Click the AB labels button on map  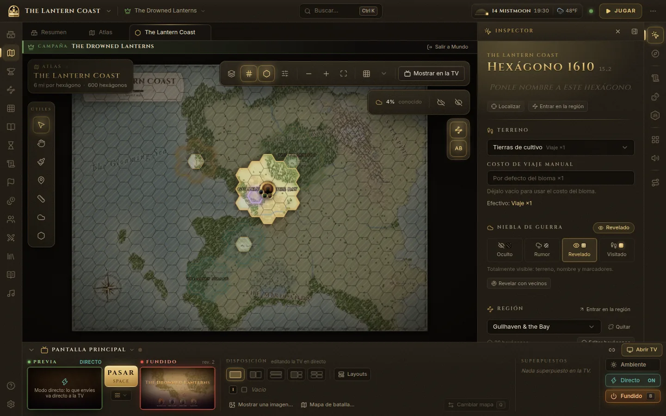[x=458, y=148]
